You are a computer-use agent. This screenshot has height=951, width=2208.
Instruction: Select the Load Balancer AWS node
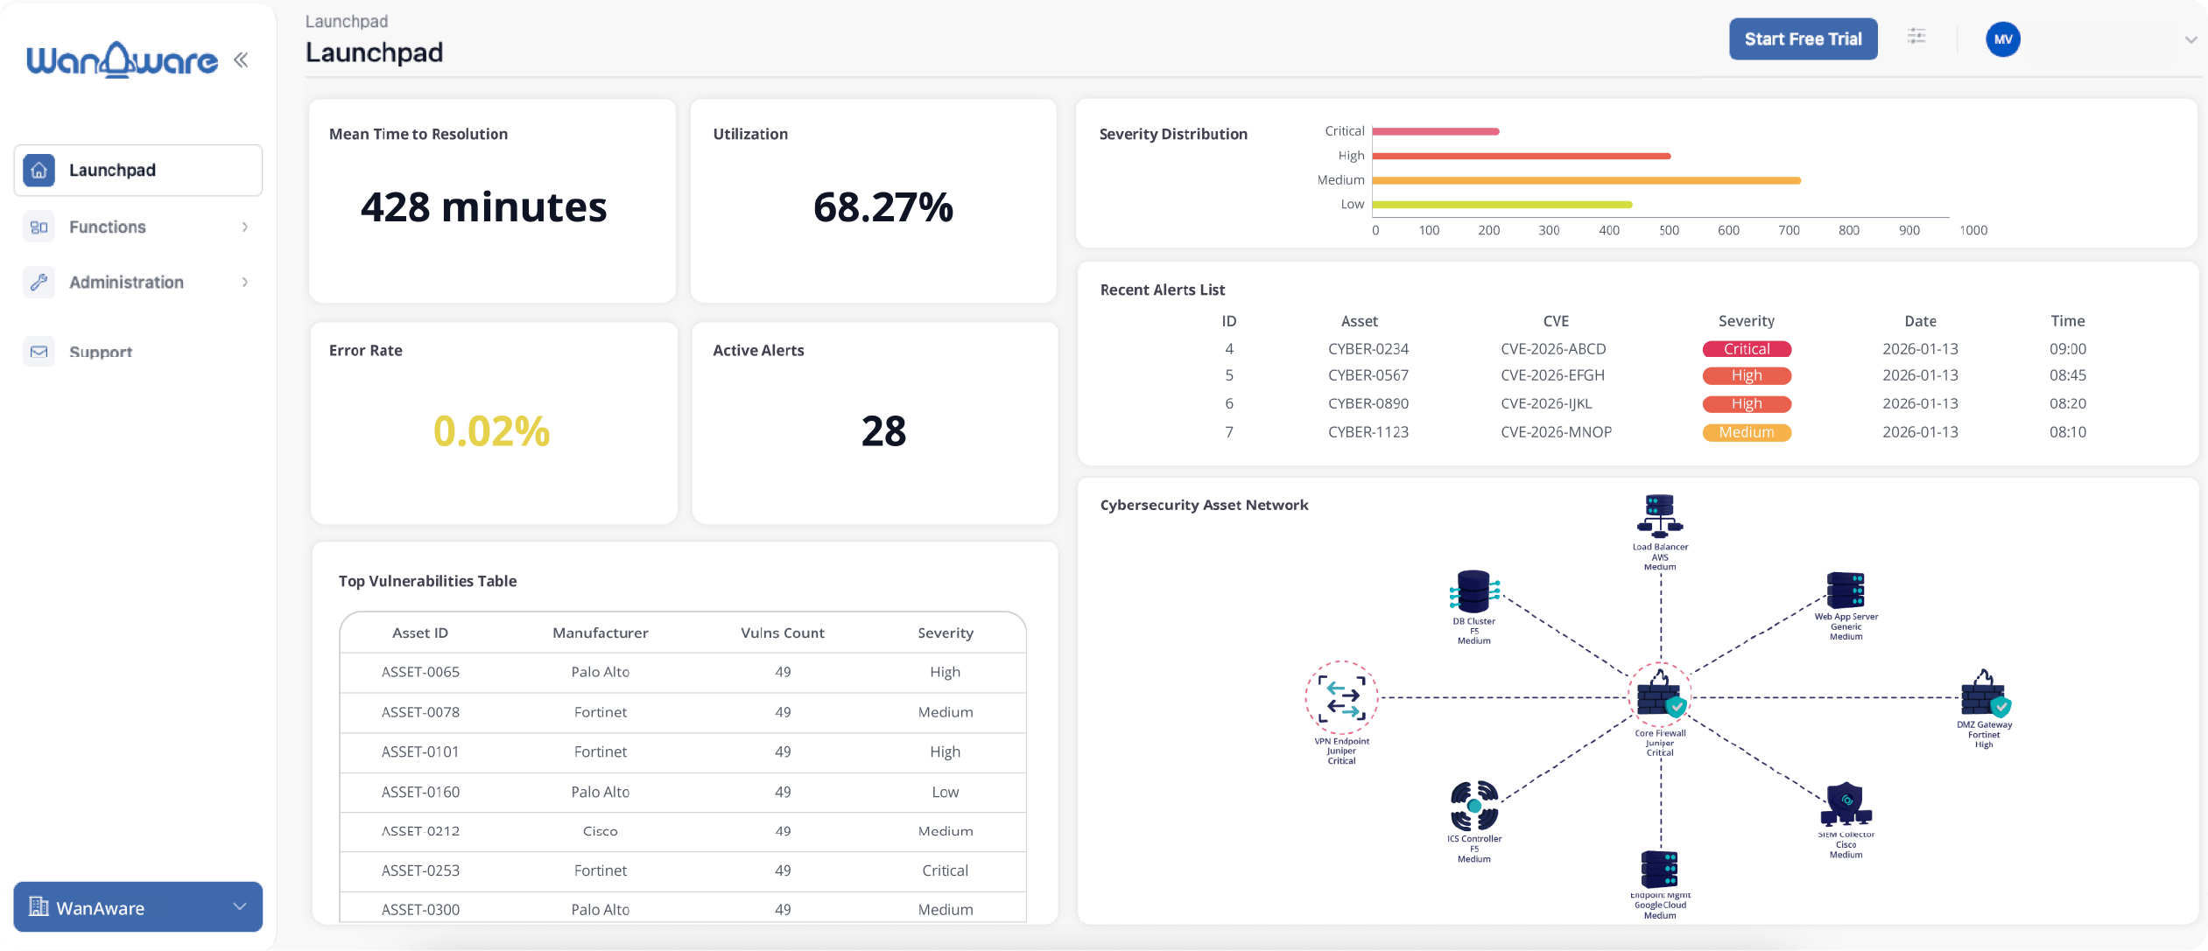click(1660, 516)
